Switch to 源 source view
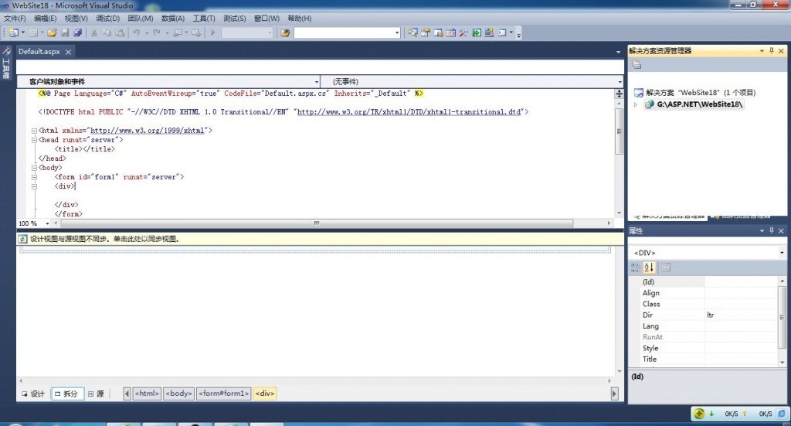The height and width of the screenshot is (426, 791). (96, 394)
